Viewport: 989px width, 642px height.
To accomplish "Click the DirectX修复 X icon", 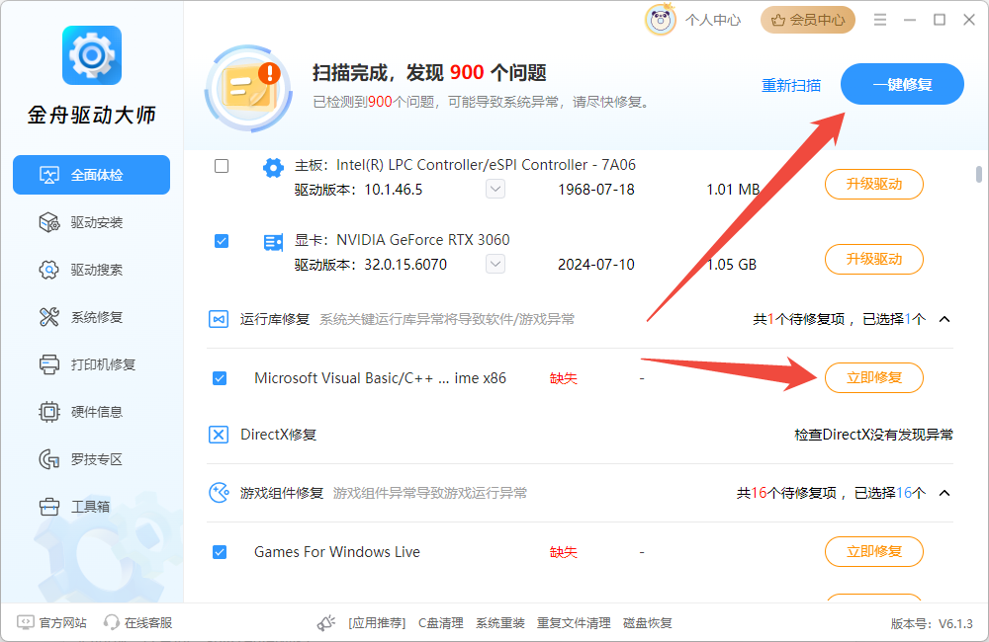I will click(x=219, y=435).
